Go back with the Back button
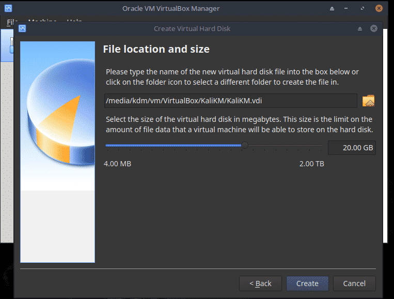Screen dimensions: 394x299 260,283
